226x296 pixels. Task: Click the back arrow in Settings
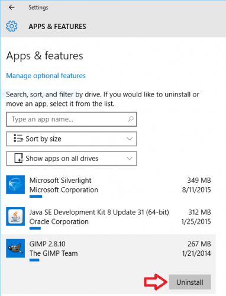pyautogui.click(x=12, y=8)
